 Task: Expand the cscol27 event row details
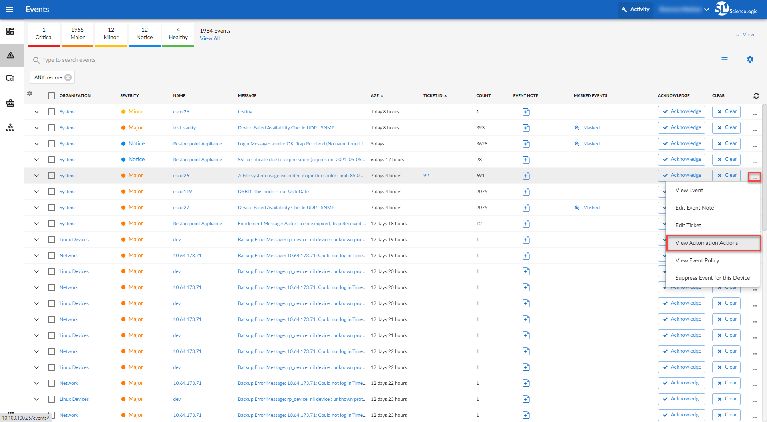click(x=36, y=208)
